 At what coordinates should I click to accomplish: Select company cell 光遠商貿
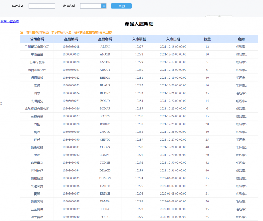coord(37,186)
